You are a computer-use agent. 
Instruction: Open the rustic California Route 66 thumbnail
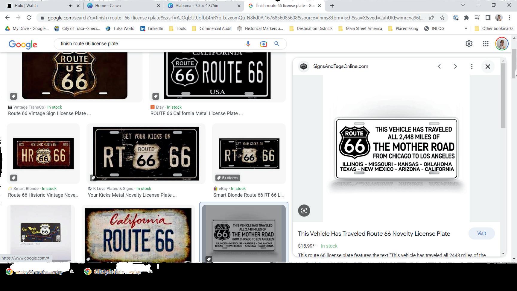coord(138,235)
